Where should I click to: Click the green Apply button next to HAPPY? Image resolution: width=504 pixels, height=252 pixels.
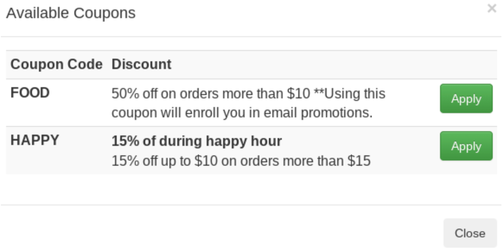coord(466,146)
